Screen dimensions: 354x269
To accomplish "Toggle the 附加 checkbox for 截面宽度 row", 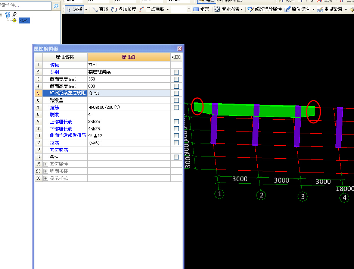I will pyautogui.click(x=176, y=79).
